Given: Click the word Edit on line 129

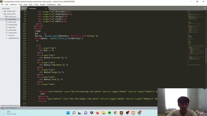Looking at the screenshot, I should pyautogui.click(x=43, y=94).
